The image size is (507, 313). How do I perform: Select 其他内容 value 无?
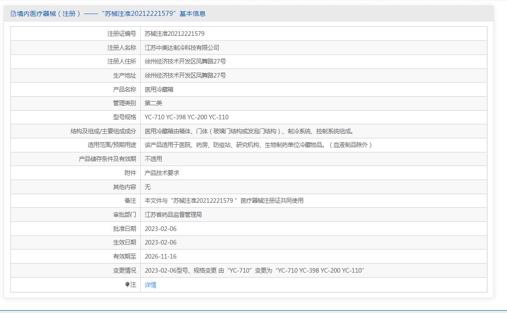[x=148, y=187]
